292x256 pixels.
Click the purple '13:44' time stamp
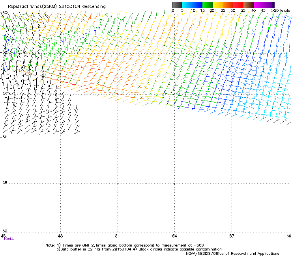point(9,239)
